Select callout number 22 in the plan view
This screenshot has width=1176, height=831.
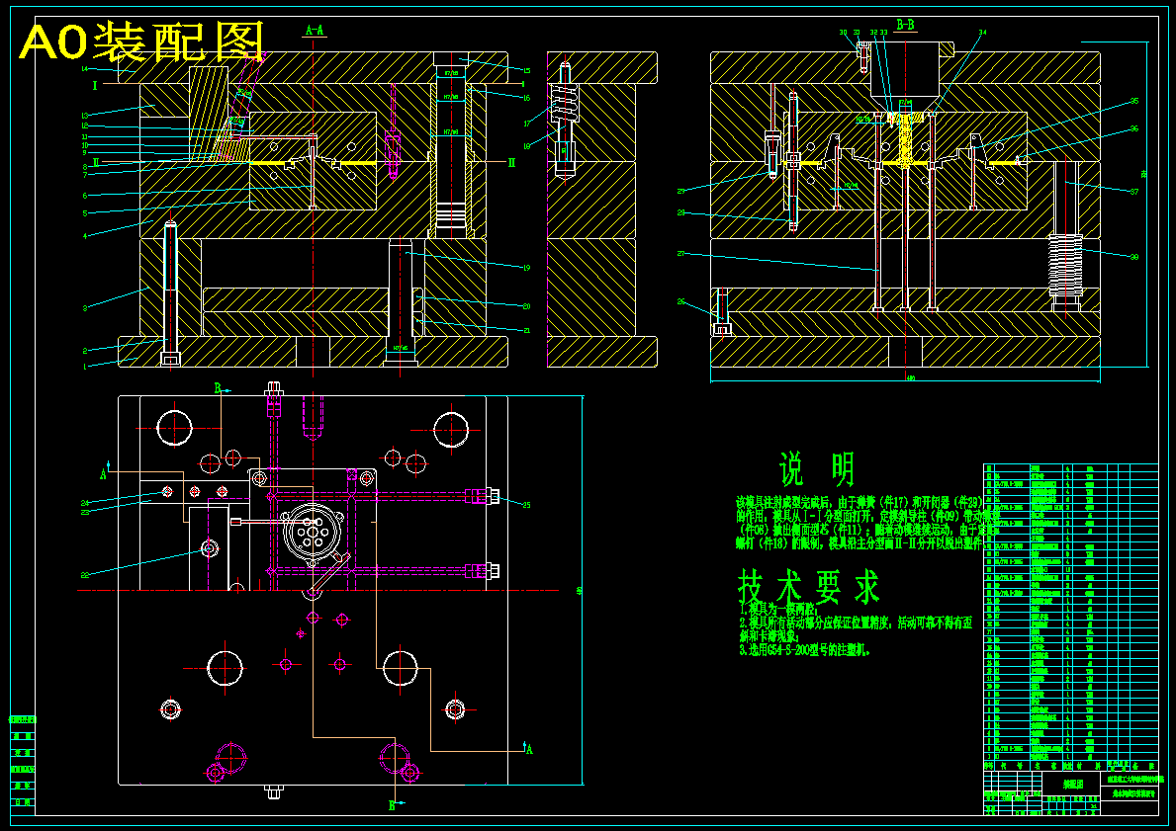85,575
